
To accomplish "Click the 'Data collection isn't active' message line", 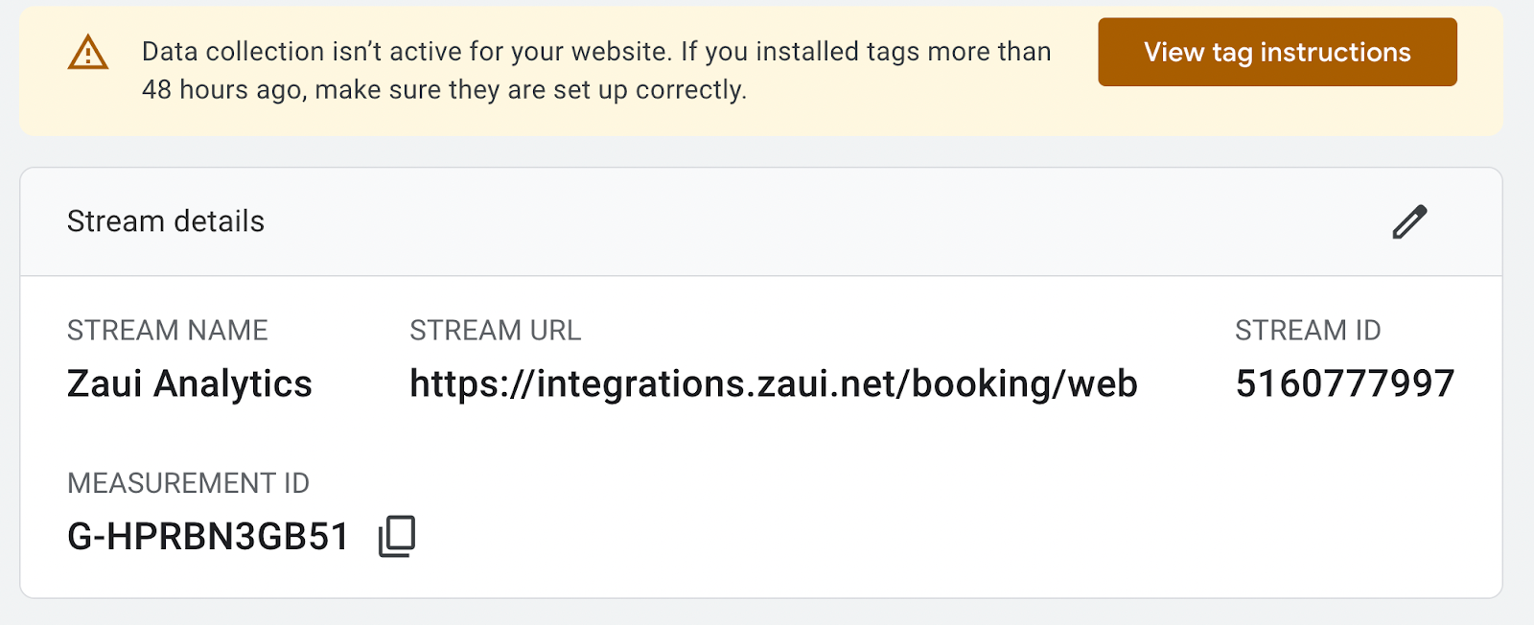I will [x=596, y=52].
